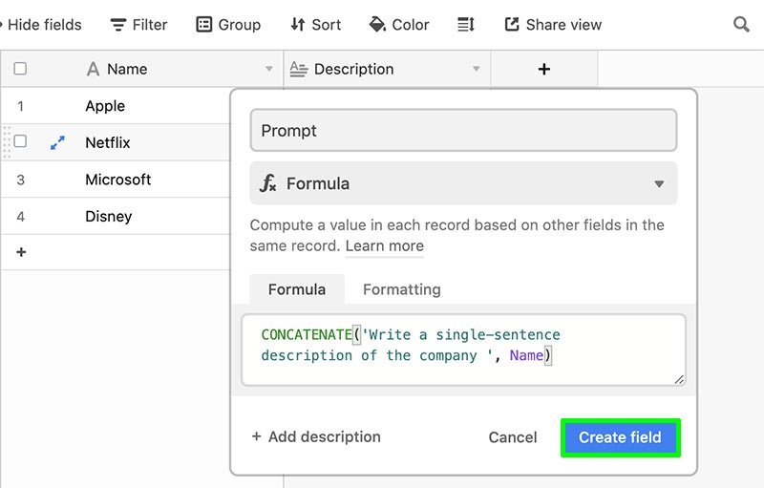
Task: Click row number 3
Action: pos(20,180)
